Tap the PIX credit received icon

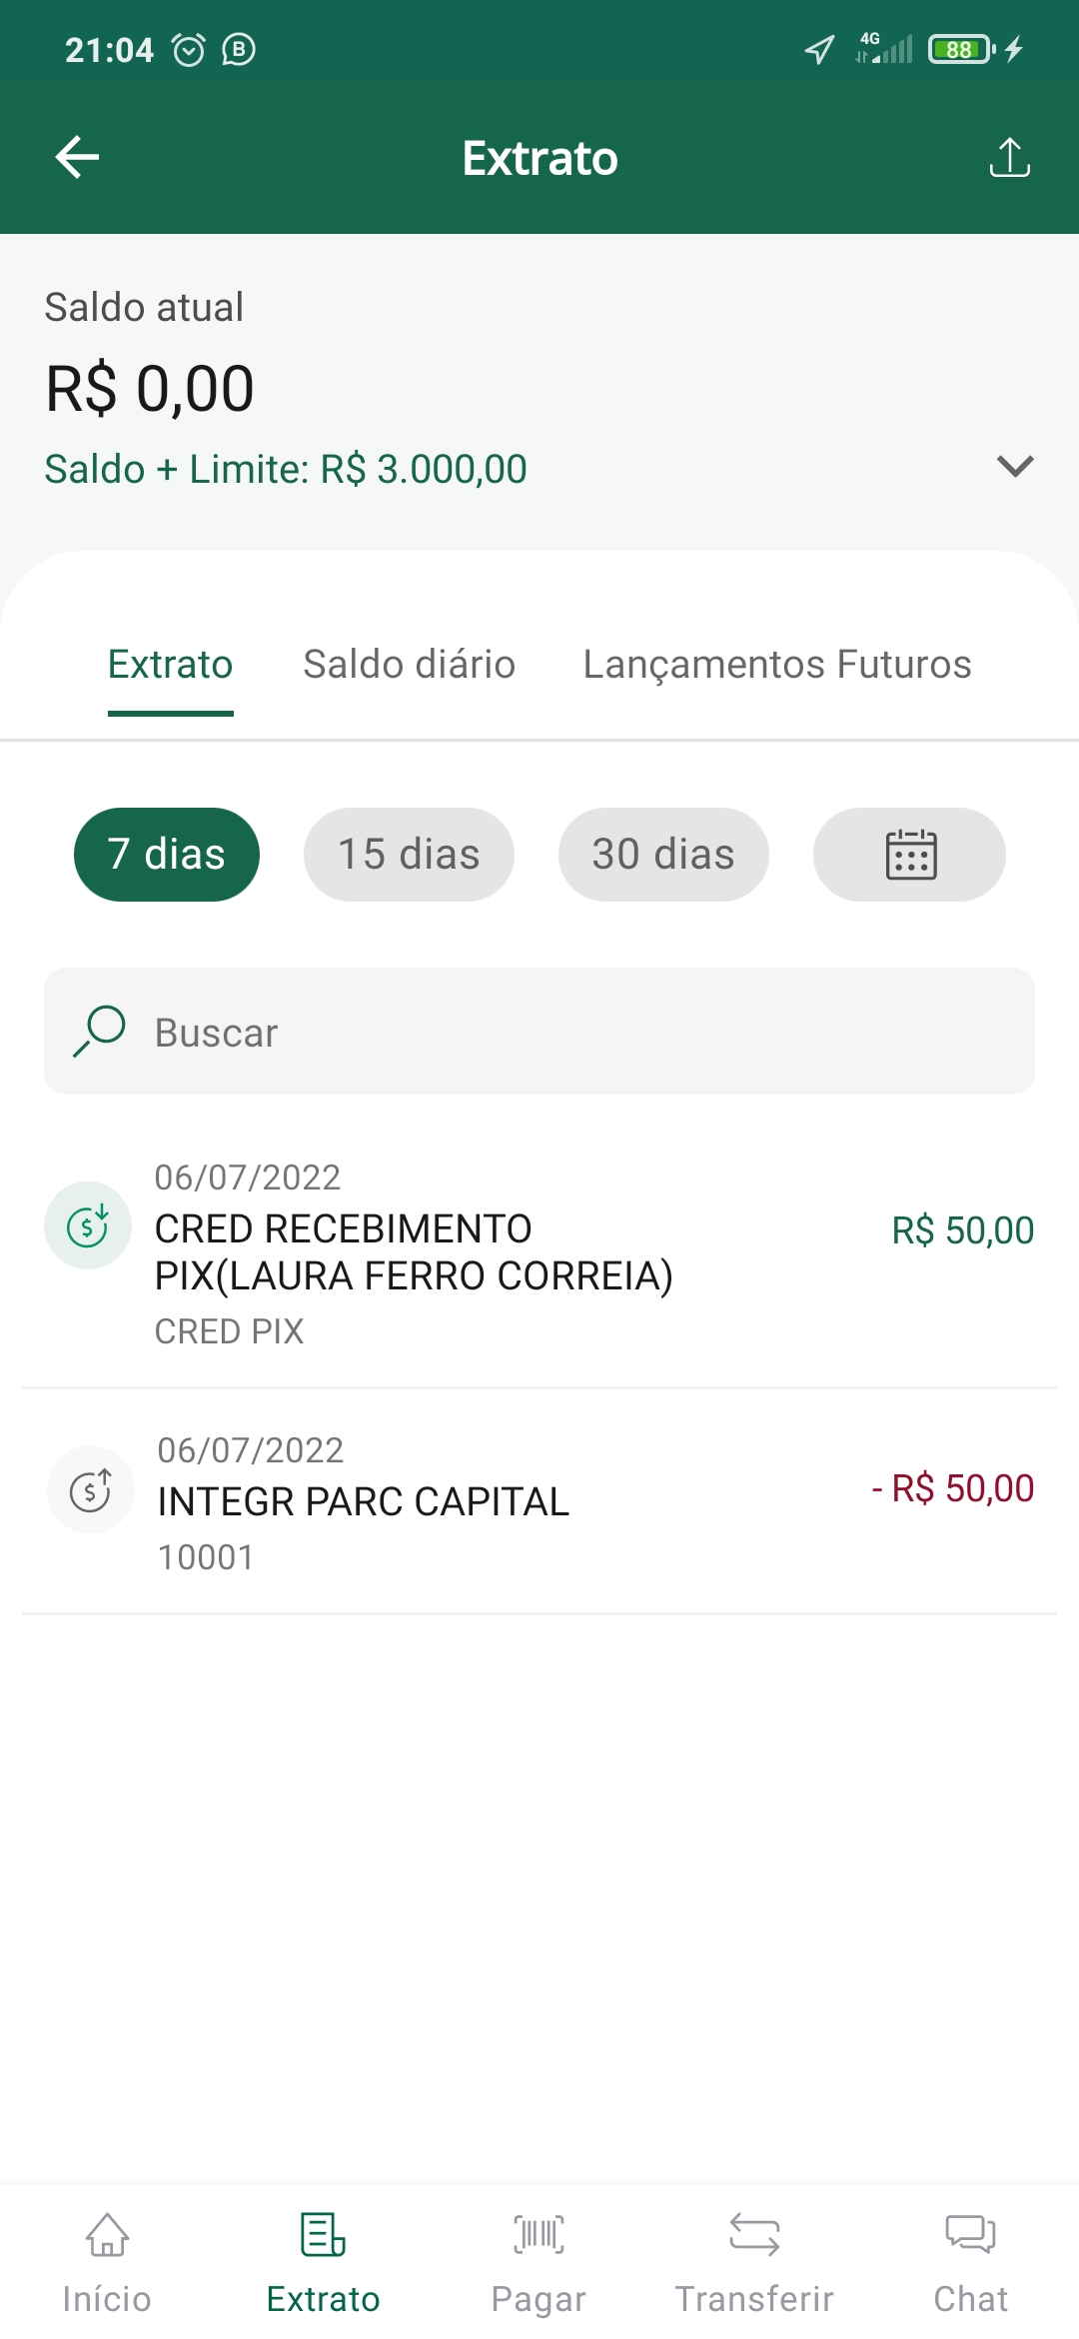click(88, 1225)
